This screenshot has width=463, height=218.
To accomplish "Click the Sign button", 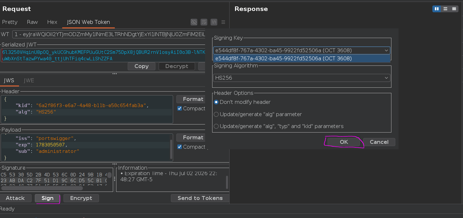I will pos(47,198).
